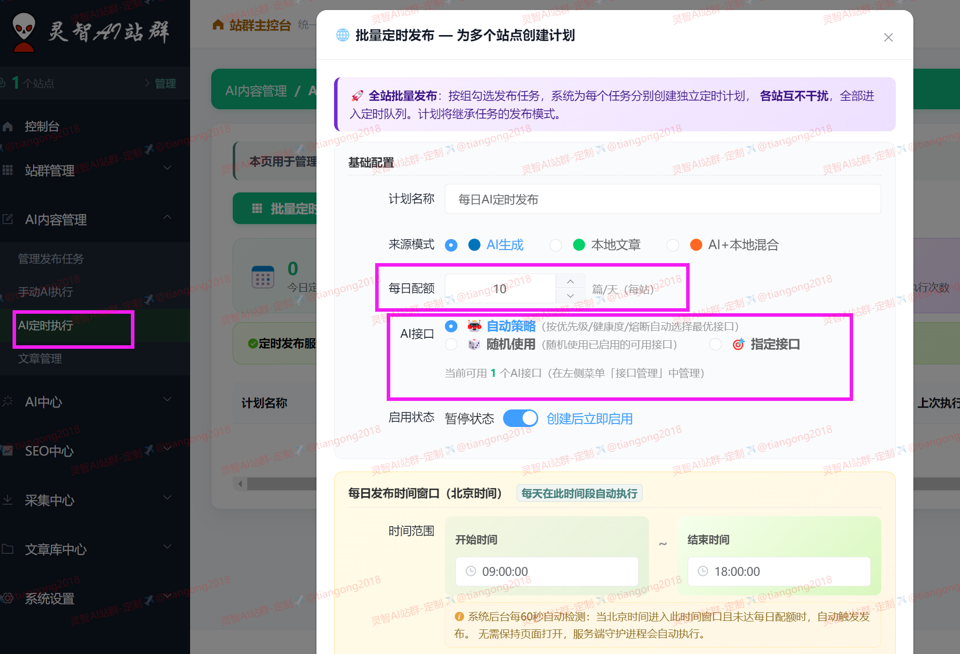This screenshot has width=960, height=654.
Task: Click the 灵智AI站群 alien logo
Action: 24,32
